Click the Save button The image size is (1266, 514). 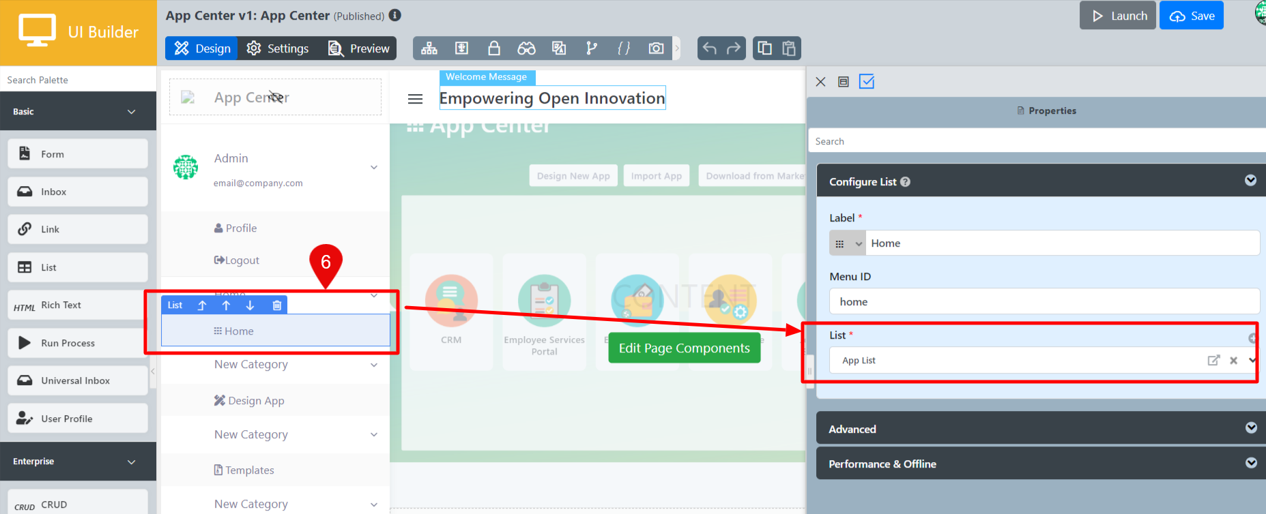tap(1192, 16)
